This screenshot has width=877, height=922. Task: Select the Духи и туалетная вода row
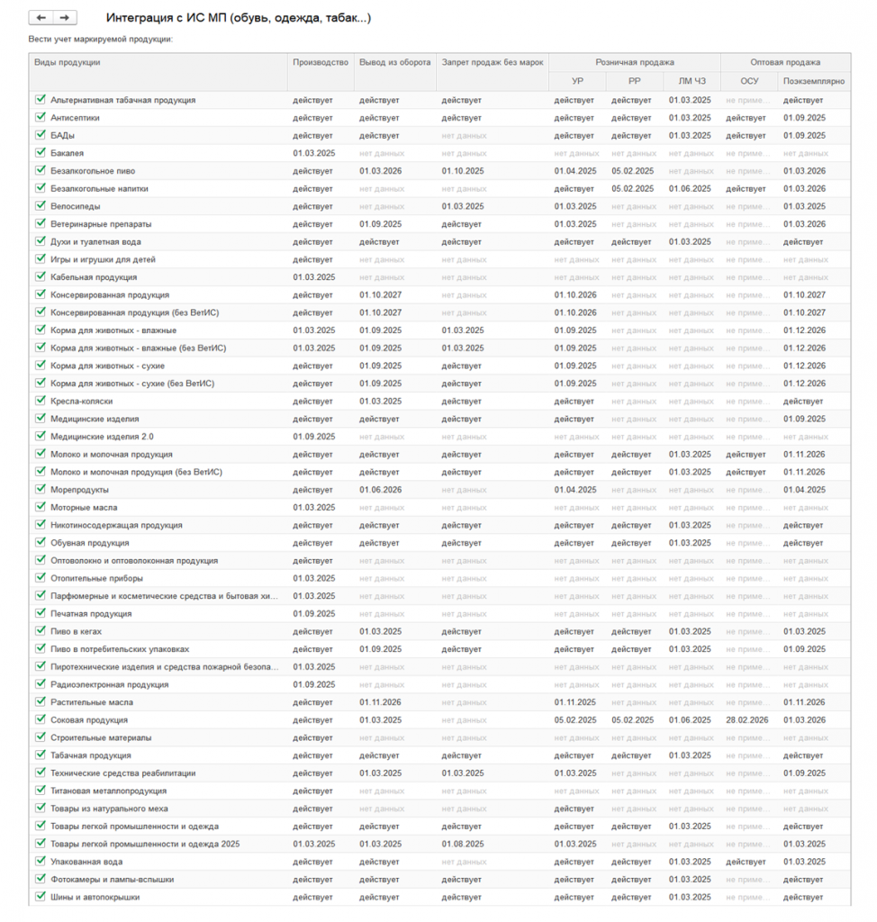[x=439, y=241]
